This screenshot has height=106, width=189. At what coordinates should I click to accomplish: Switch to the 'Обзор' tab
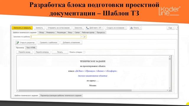click(x=41, y=33)
